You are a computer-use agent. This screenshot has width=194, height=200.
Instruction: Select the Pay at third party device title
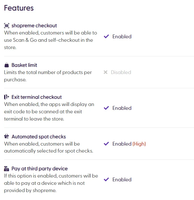click(x=39, y=169)
